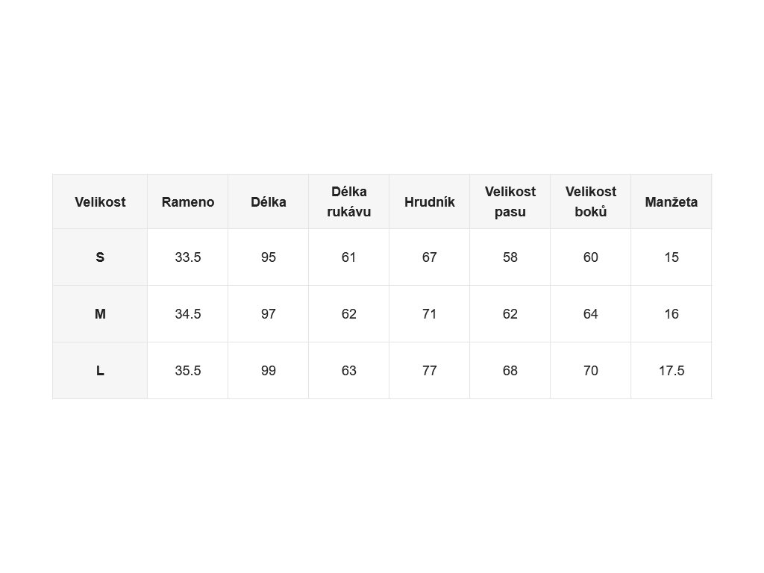Select the 68 waist value cell
Viewport: 764px width, 573px height.
(510, 371)
